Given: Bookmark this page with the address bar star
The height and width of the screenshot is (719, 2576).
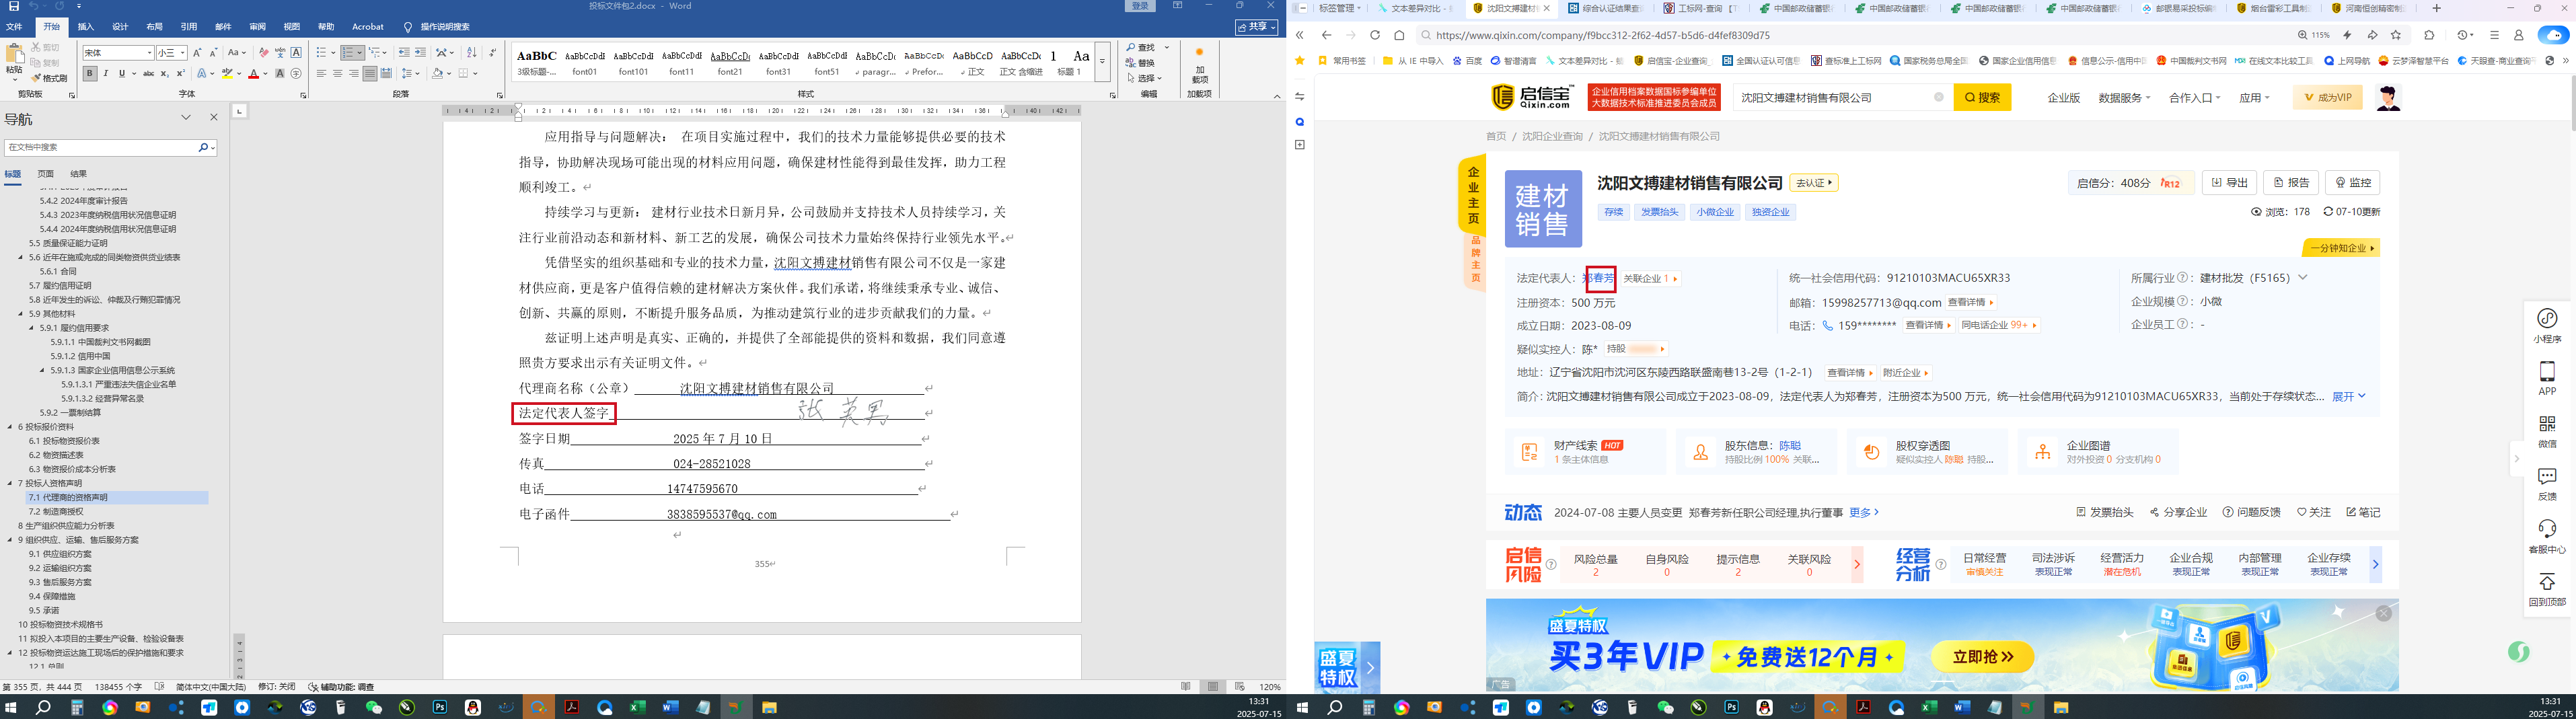Looking at the screenshot, I should pyautogui.click(x=2396, y=35).
